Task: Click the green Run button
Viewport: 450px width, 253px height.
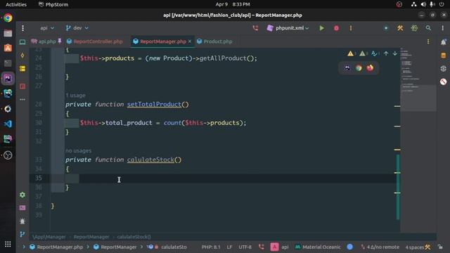Action: (322, 28)
